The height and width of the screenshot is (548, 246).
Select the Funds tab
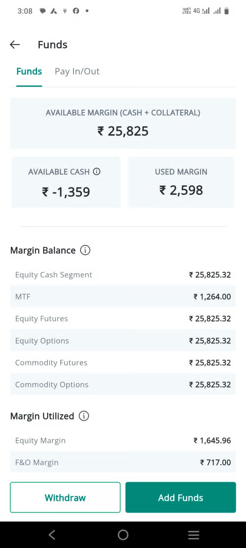tap(29, 72)
